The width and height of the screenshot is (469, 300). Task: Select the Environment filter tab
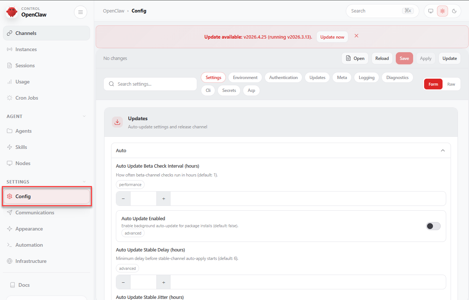pos(245,78)
